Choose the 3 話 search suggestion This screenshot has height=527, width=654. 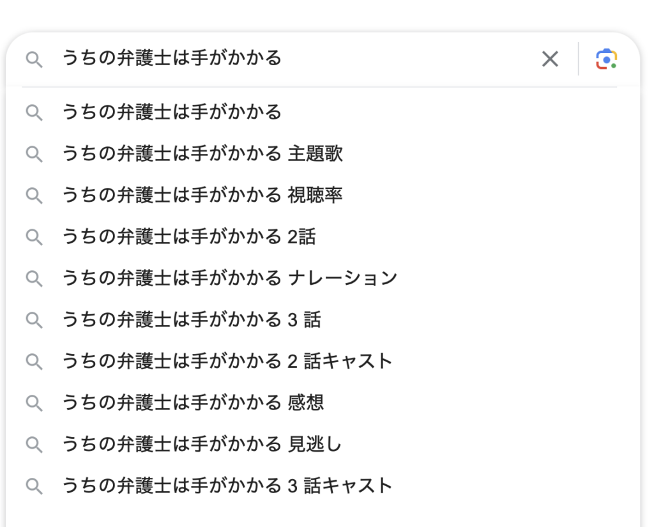191,319
